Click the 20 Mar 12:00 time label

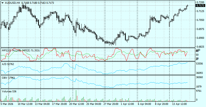pyautogui.click(x=77, y=104)
